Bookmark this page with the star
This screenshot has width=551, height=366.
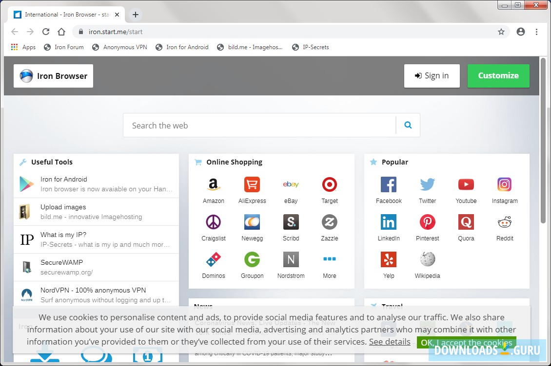click(x=501, y=32)
